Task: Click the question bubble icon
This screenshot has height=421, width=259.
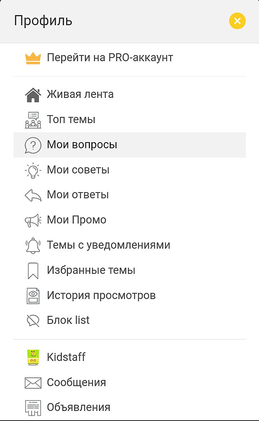Action: click(x=33, y=145)
